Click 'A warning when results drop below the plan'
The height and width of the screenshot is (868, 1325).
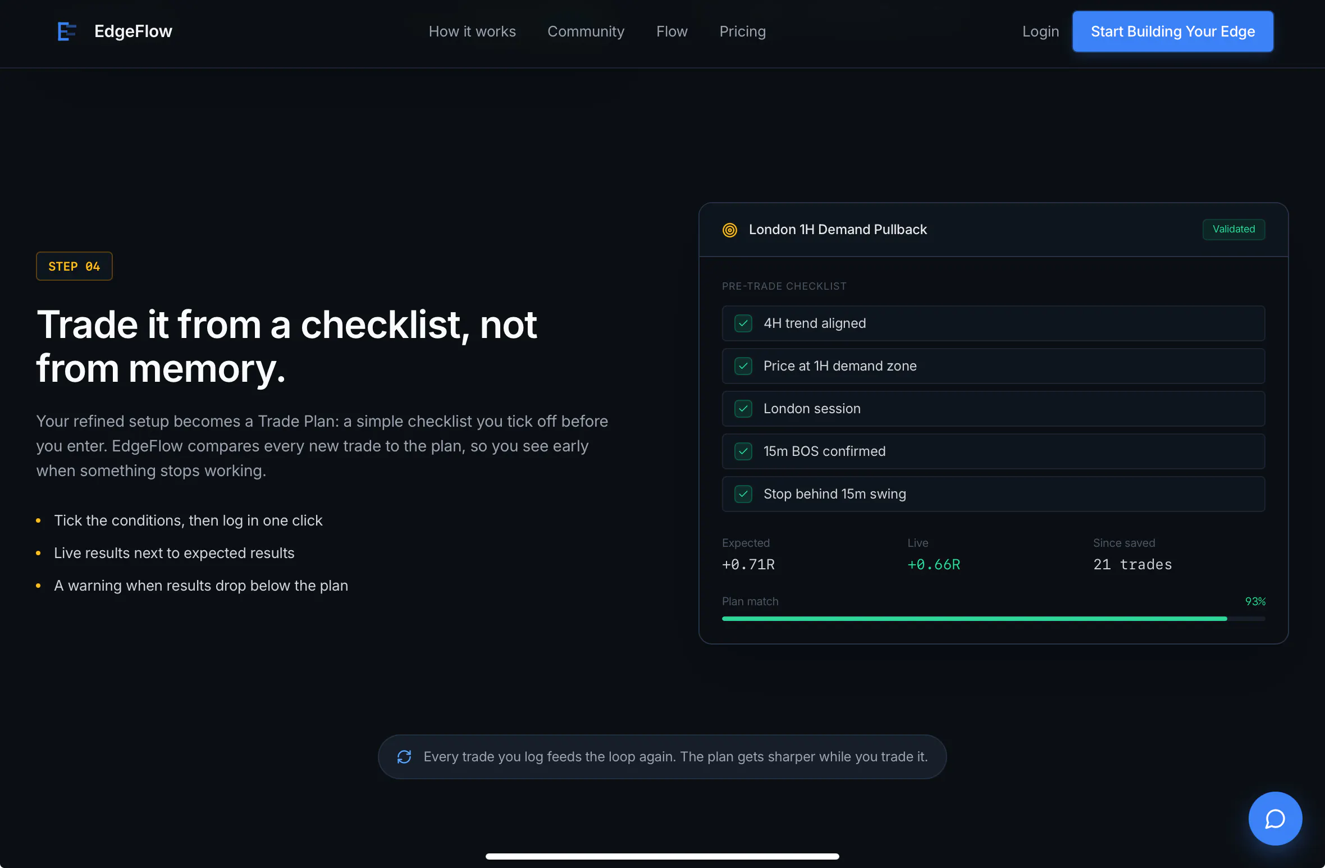pyautogui.click(x=201, y=586)
